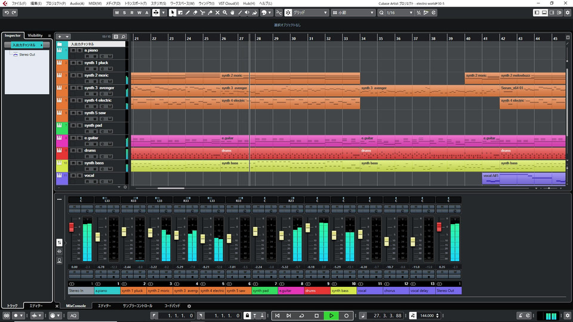Switch to the Visibility tab
This screenshot has width=573, height=322.
point(35,36)
